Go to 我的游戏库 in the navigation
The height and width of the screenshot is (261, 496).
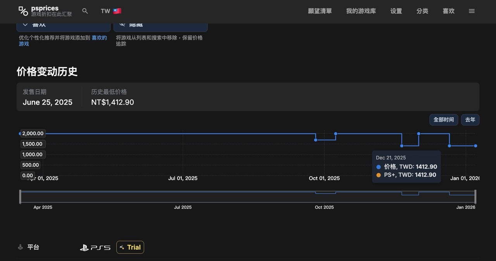[361, 11]
